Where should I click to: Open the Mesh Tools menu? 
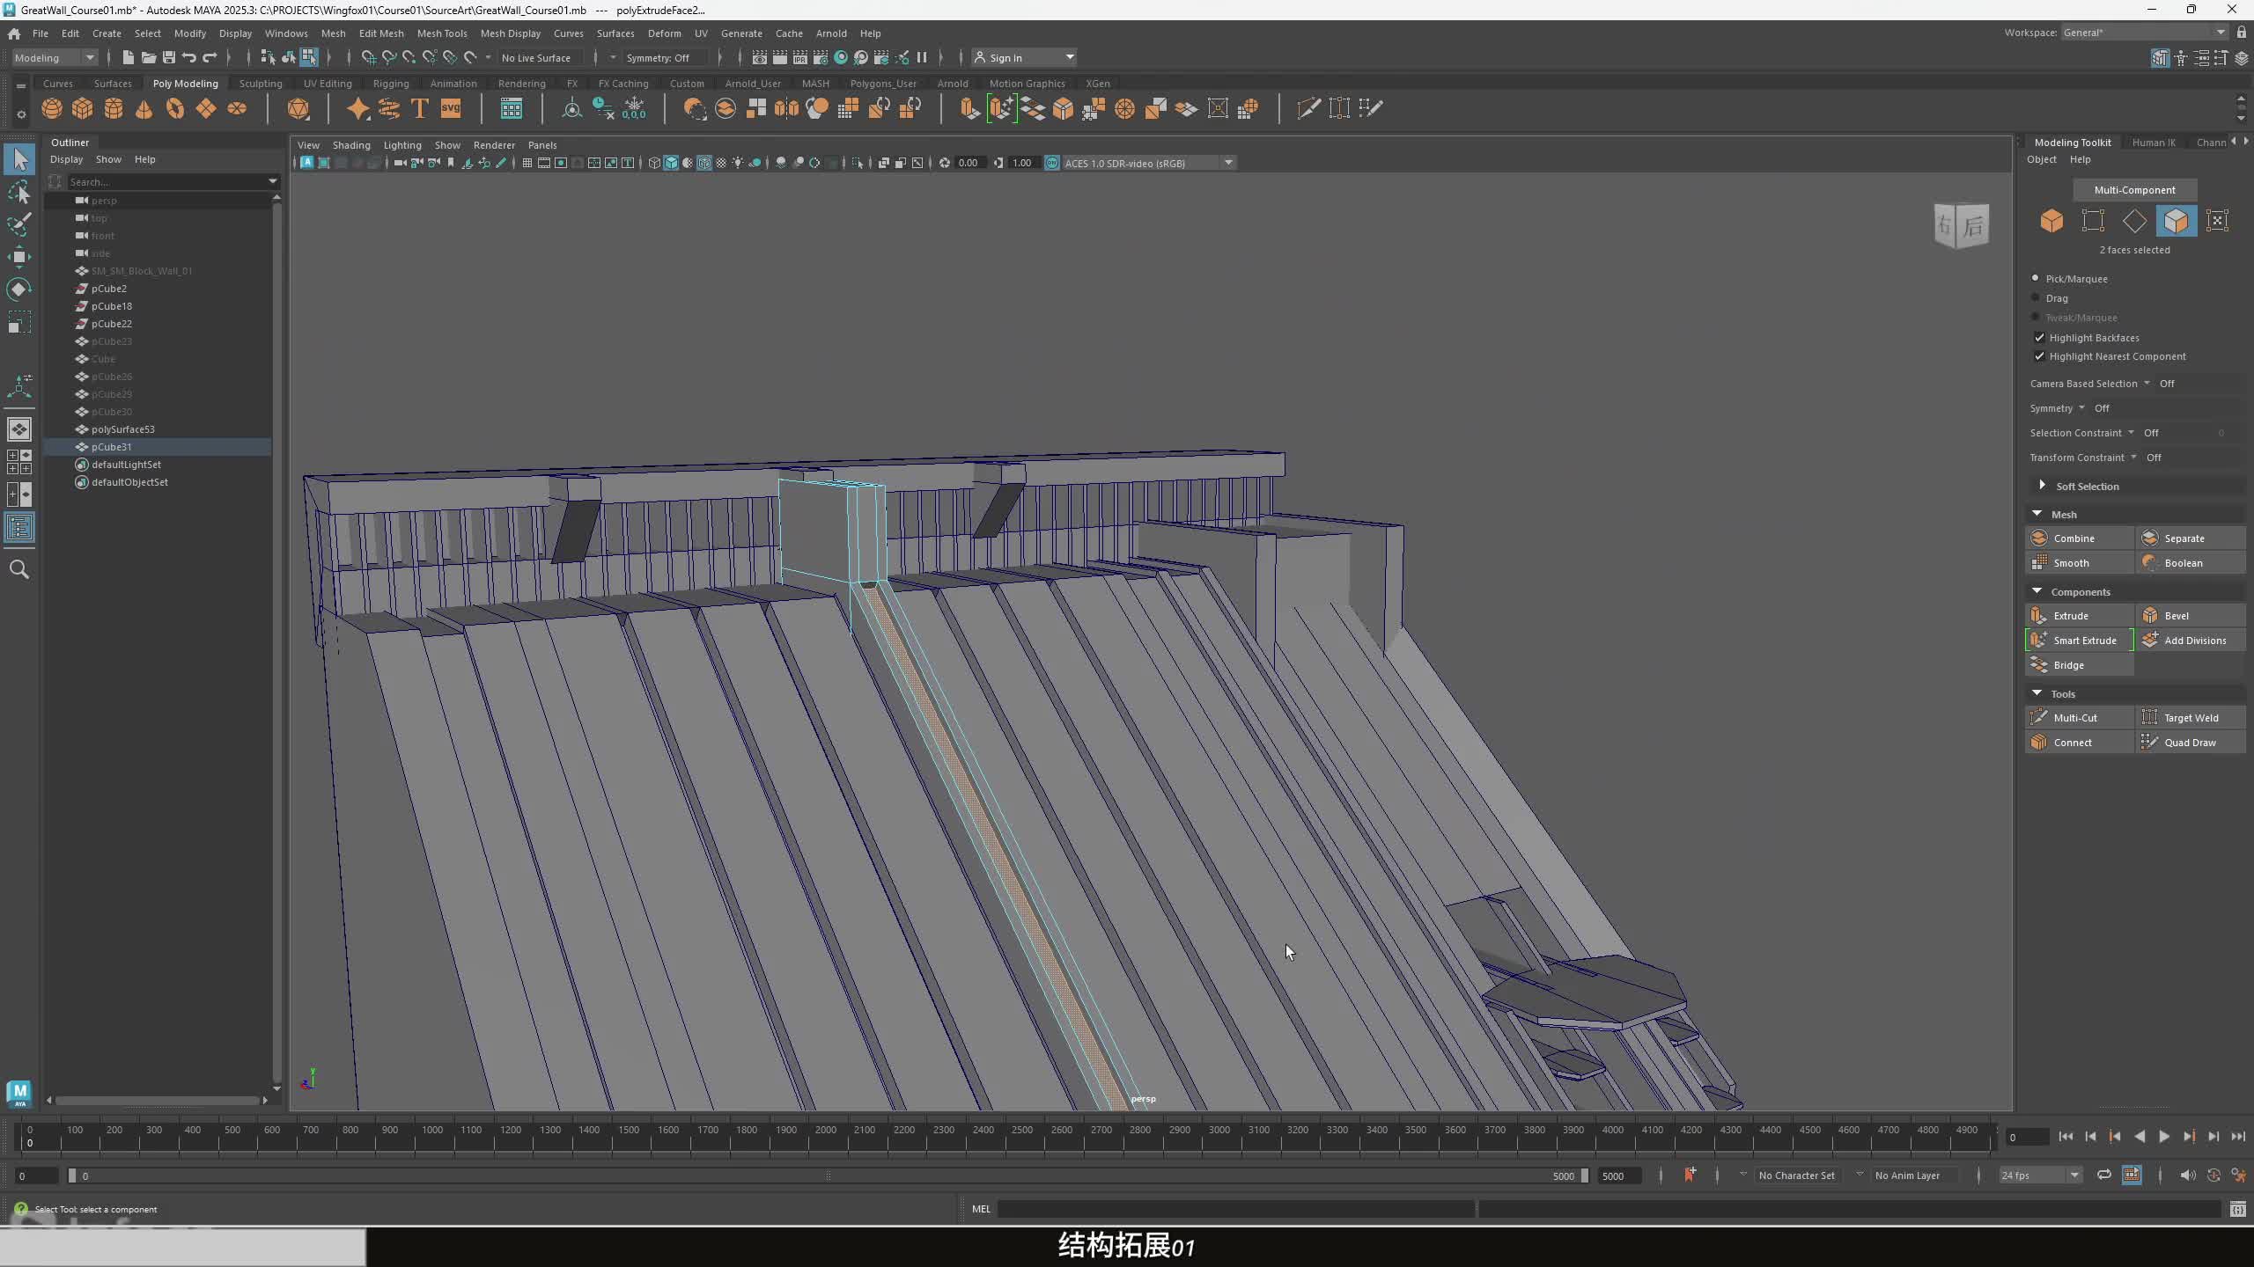[442, 33]
